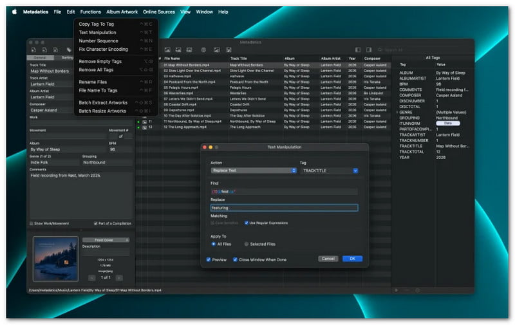The width and height of the screenshot is (515, 325).
Task: Choose Batch Extract Artworks
Action: 116,103
